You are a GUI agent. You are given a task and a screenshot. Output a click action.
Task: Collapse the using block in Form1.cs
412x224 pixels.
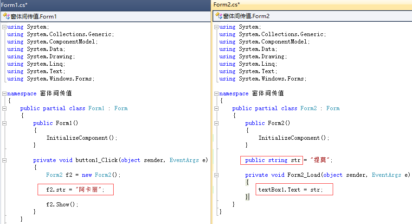[x=4, y=27]
